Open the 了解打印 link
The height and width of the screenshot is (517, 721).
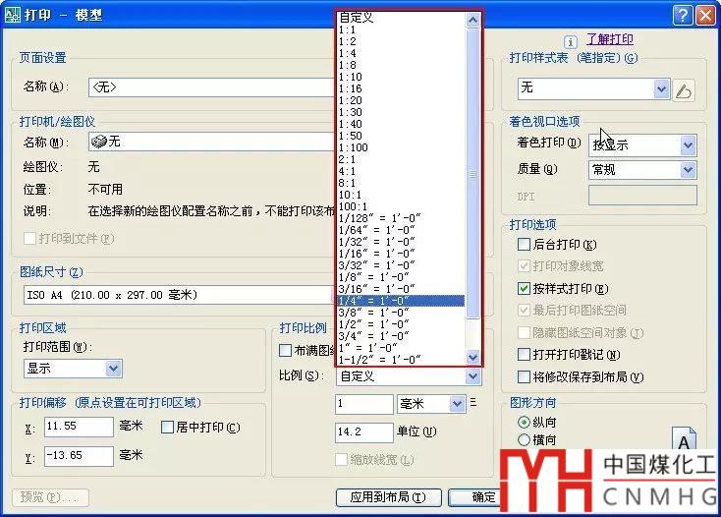(610, 39)
